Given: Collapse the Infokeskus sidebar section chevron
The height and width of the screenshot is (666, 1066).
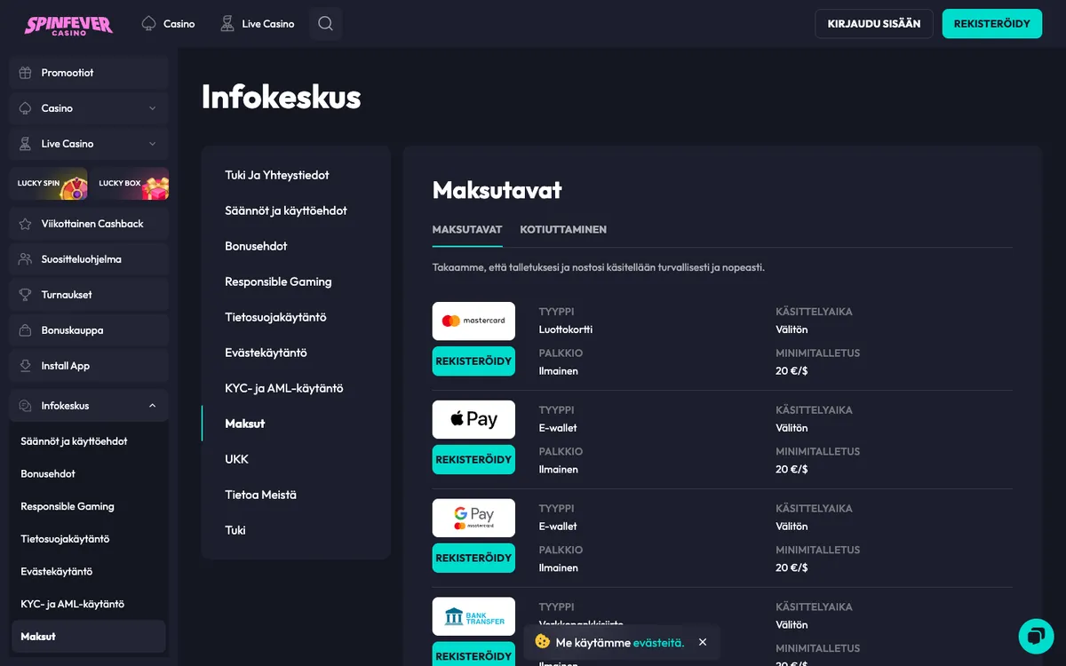Looking at the screenshot, I should [152, 406].
